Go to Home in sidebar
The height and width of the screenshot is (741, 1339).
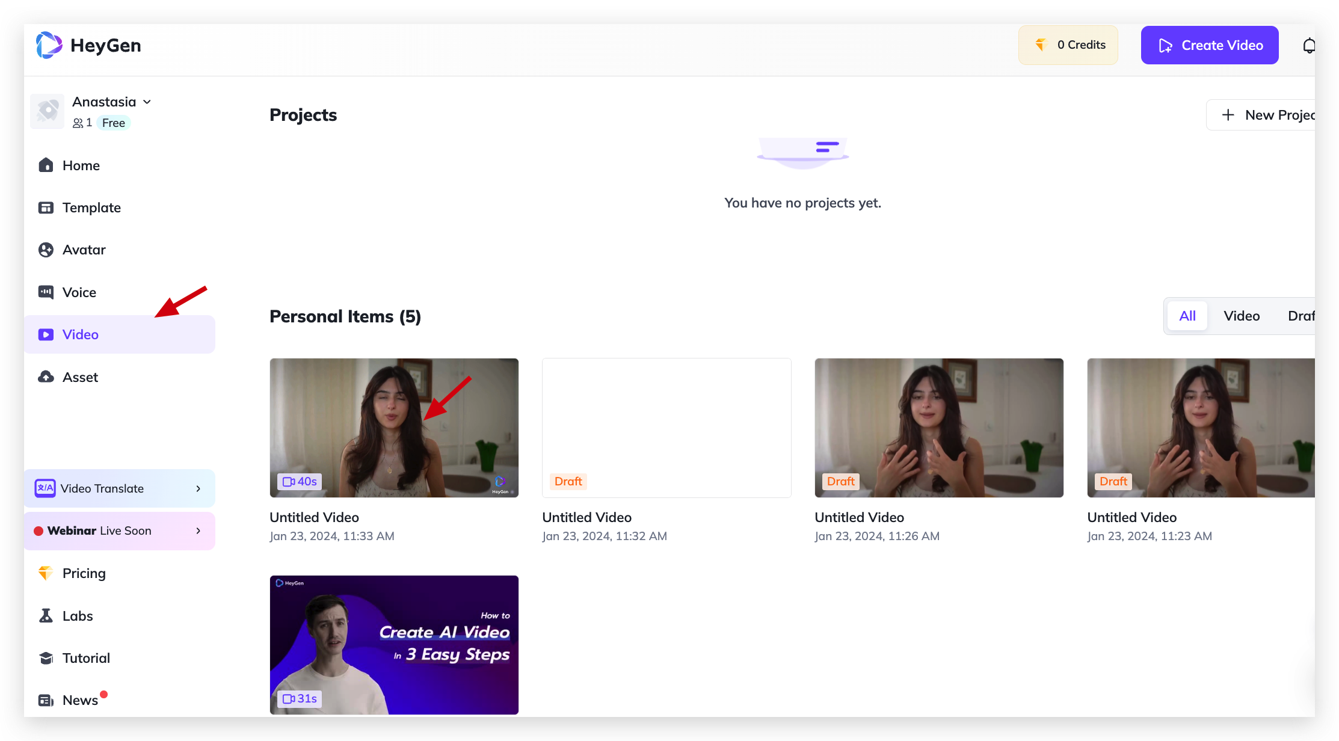(x=81, y=165)
